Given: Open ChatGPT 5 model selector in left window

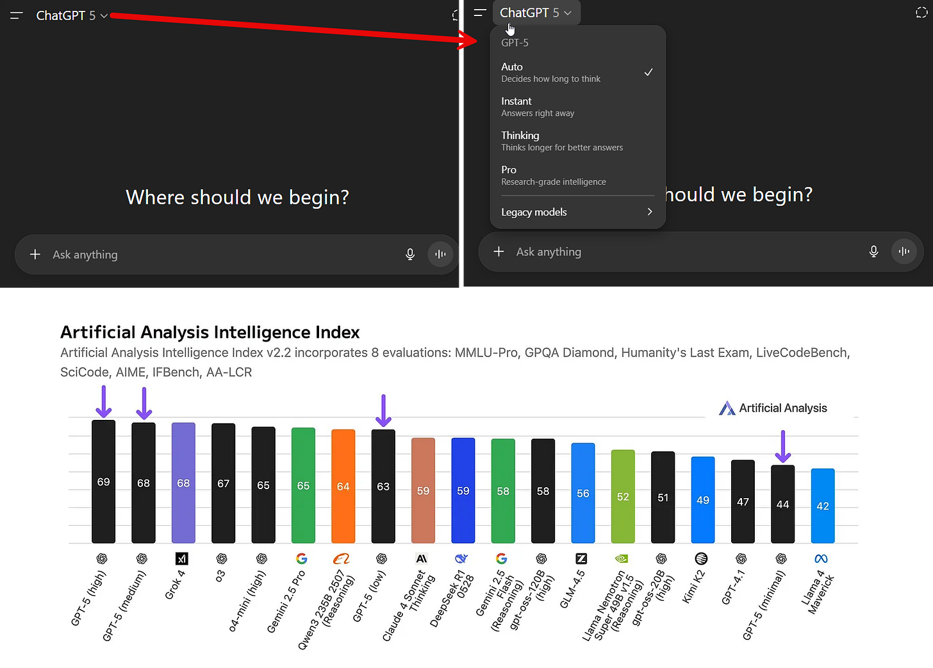Looking at the screenshot, I should pyautogui.click(x=72, y=15).
